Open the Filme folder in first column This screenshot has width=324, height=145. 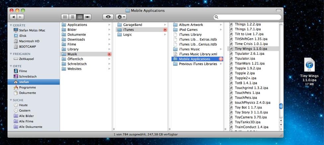(86, 44)
